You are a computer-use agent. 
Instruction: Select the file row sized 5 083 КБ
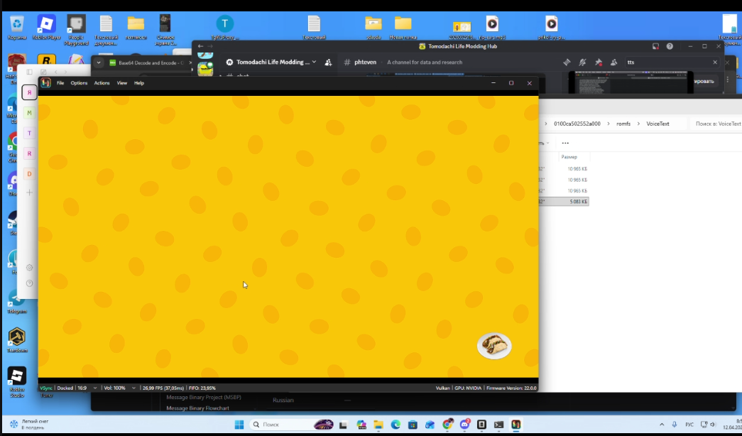(x=564, y=202)
